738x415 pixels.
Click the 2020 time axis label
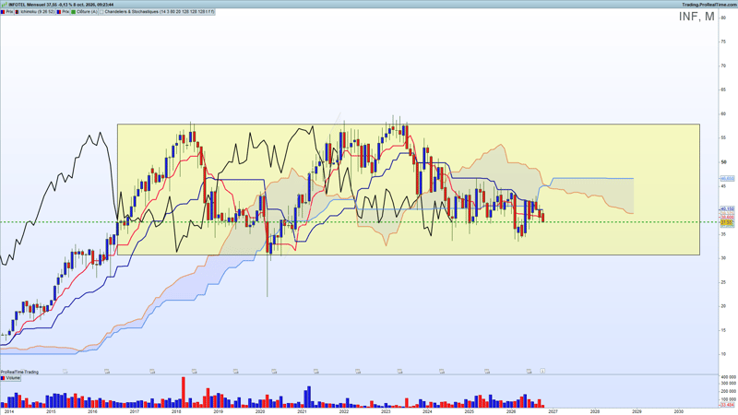260,411
